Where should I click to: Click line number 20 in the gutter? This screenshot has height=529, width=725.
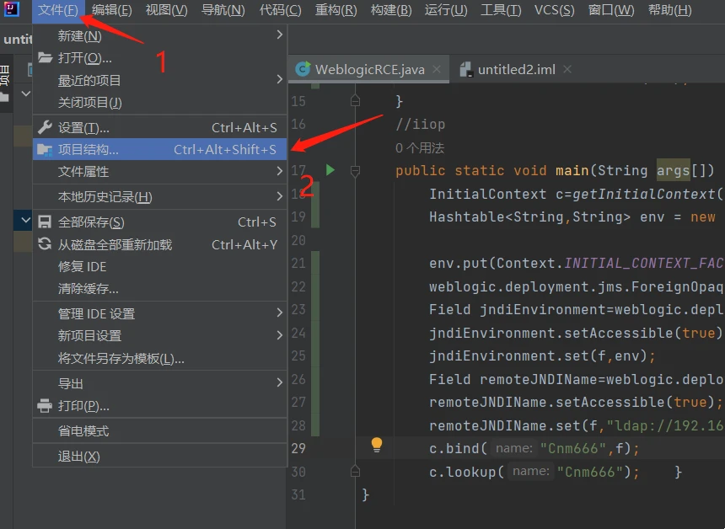click(x=298, y=240)
